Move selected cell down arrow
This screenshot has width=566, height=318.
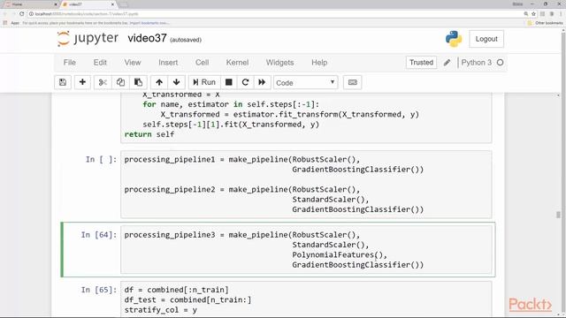point(177,82)
